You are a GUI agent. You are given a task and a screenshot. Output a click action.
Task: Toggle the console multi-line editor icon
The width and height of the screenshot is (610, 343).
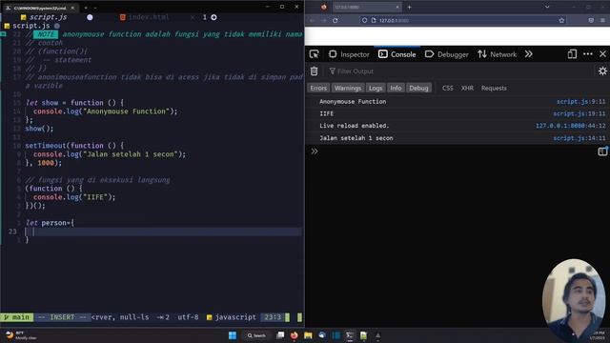point(602,151)
